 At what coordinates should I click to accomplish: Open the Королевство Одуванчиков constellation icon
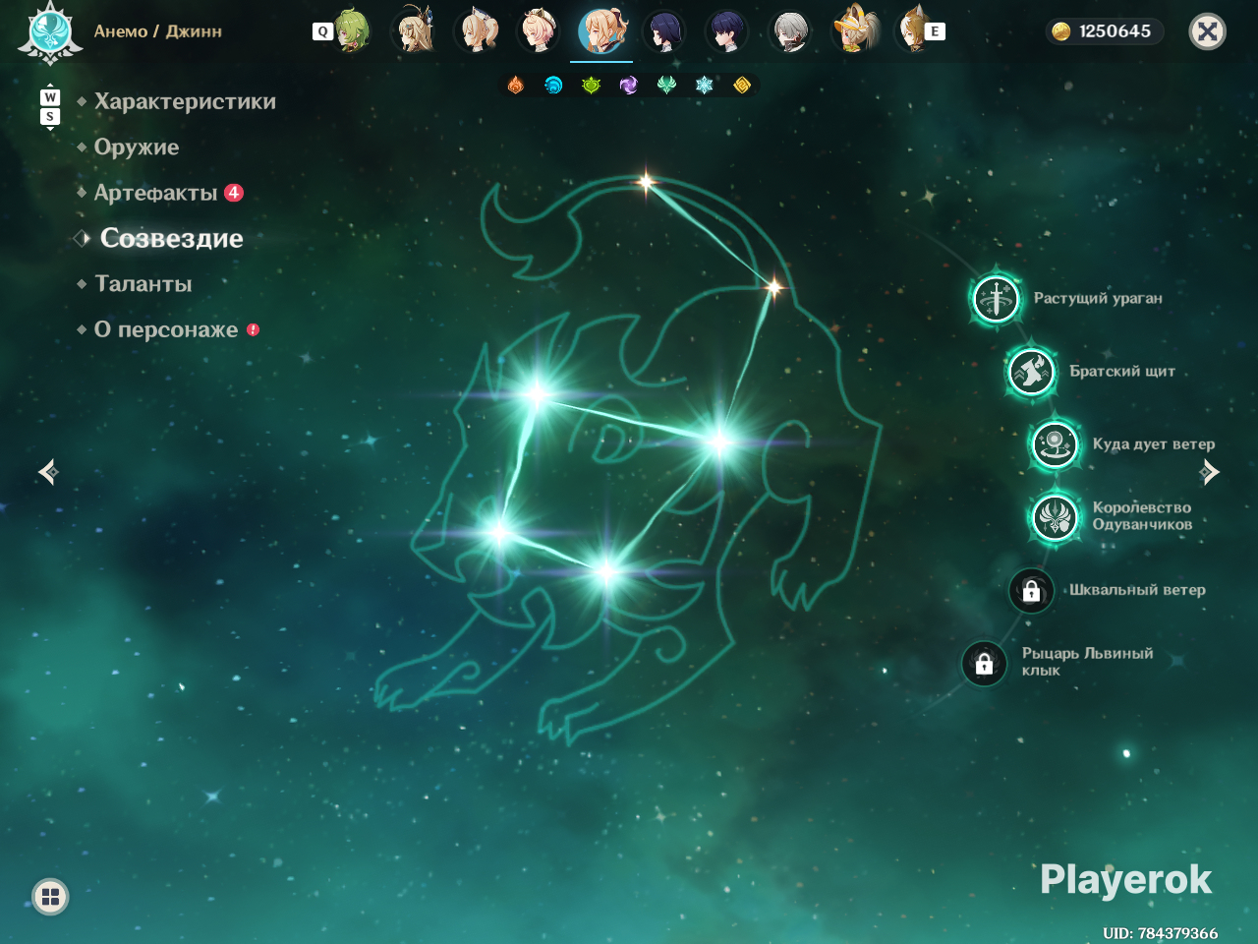pyautogui.click(x=1055, y=516)
